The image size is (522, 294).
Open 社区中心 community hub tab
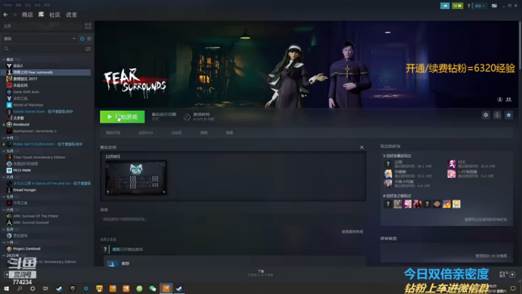(x=146, y=133)
